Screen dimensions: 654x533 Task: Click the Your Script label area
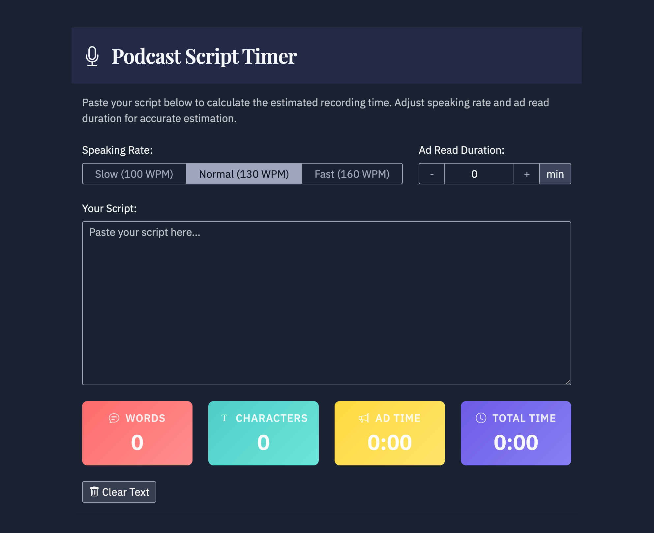109,208
